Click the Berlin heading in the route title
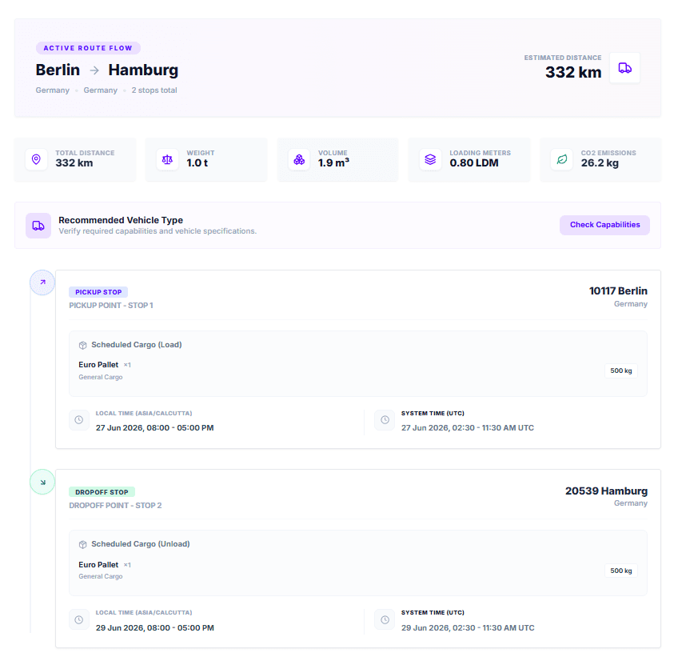Image resolution: width=674 pixels, height=665 pixels. [x=58, y=70]
